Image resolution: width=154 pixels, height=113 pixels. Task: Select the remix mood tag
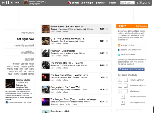point(31,74)
